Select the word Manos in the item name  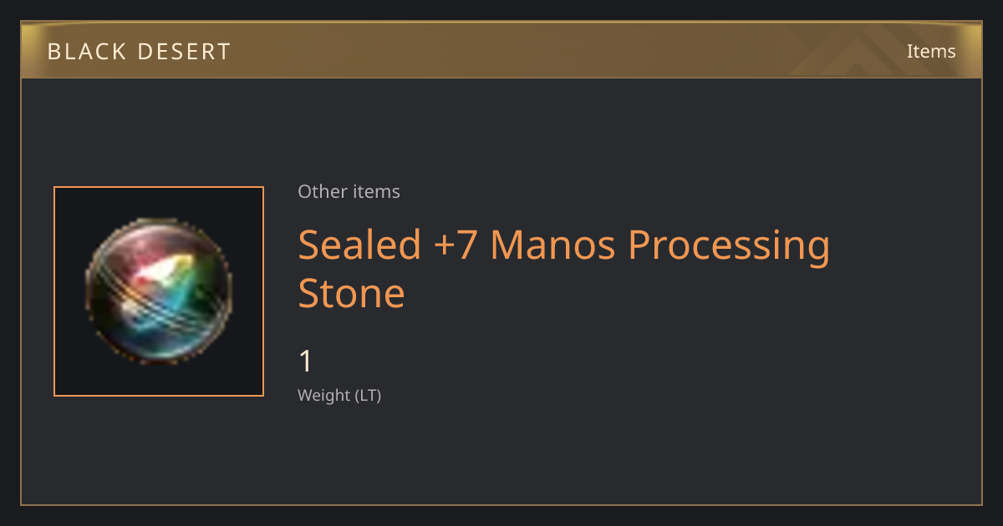point(552,245)
